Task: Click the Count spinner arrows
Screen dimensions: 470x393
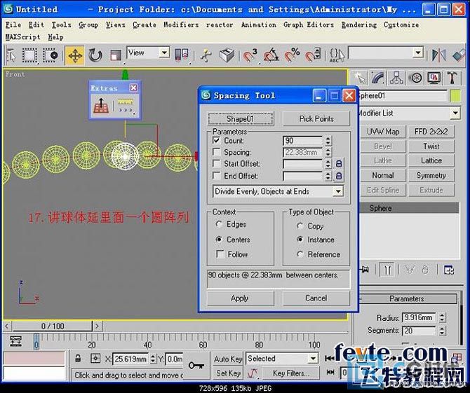Action: [x=328, y=141]
